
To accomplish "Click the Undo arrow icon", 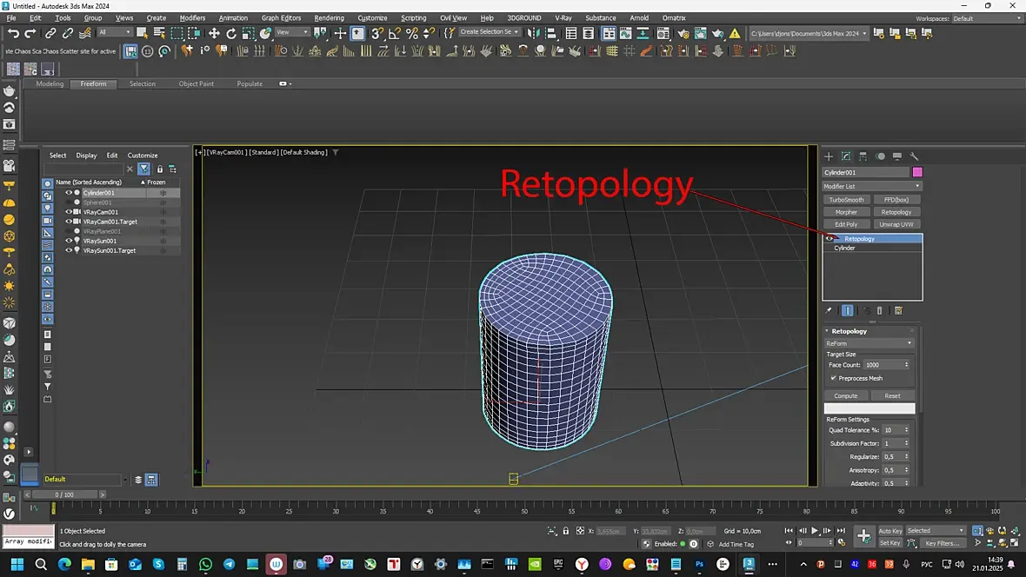I will click(x=13, y=33).
